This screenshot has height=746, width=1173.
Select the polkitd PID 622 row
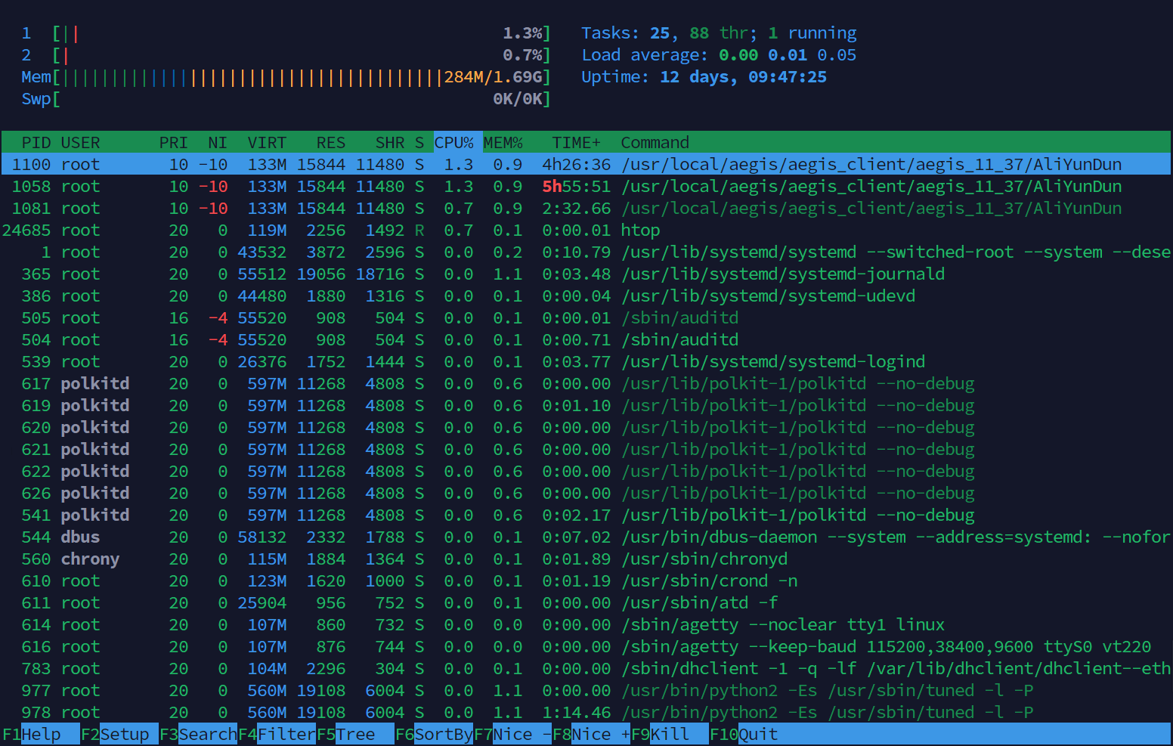586,472
